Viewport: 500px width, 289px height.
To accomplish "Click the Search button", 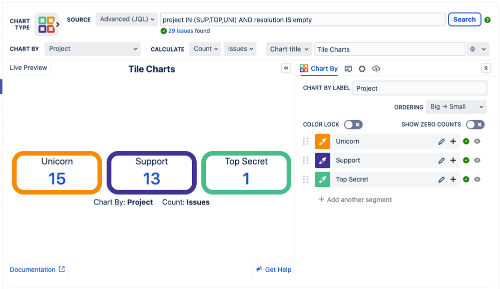I will pyautogui.click(x=464, y=19).
